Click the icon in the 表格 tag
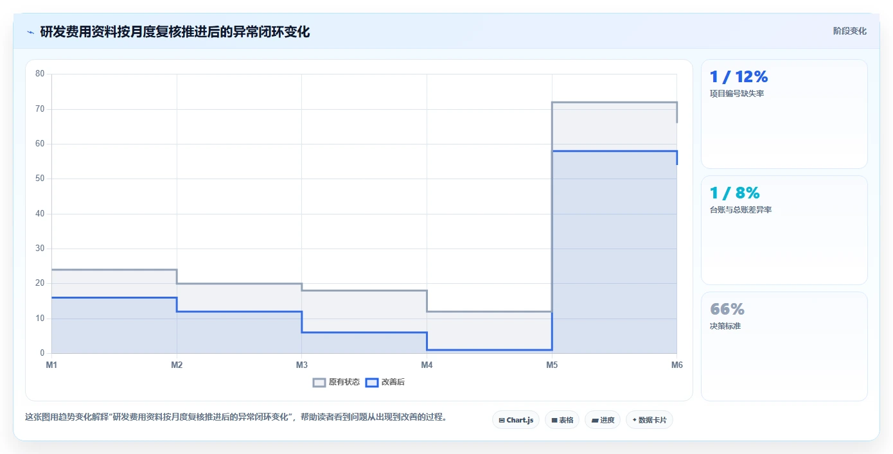Screen dimensions: 893x454 pyautogui.click(x=554, y=421)
